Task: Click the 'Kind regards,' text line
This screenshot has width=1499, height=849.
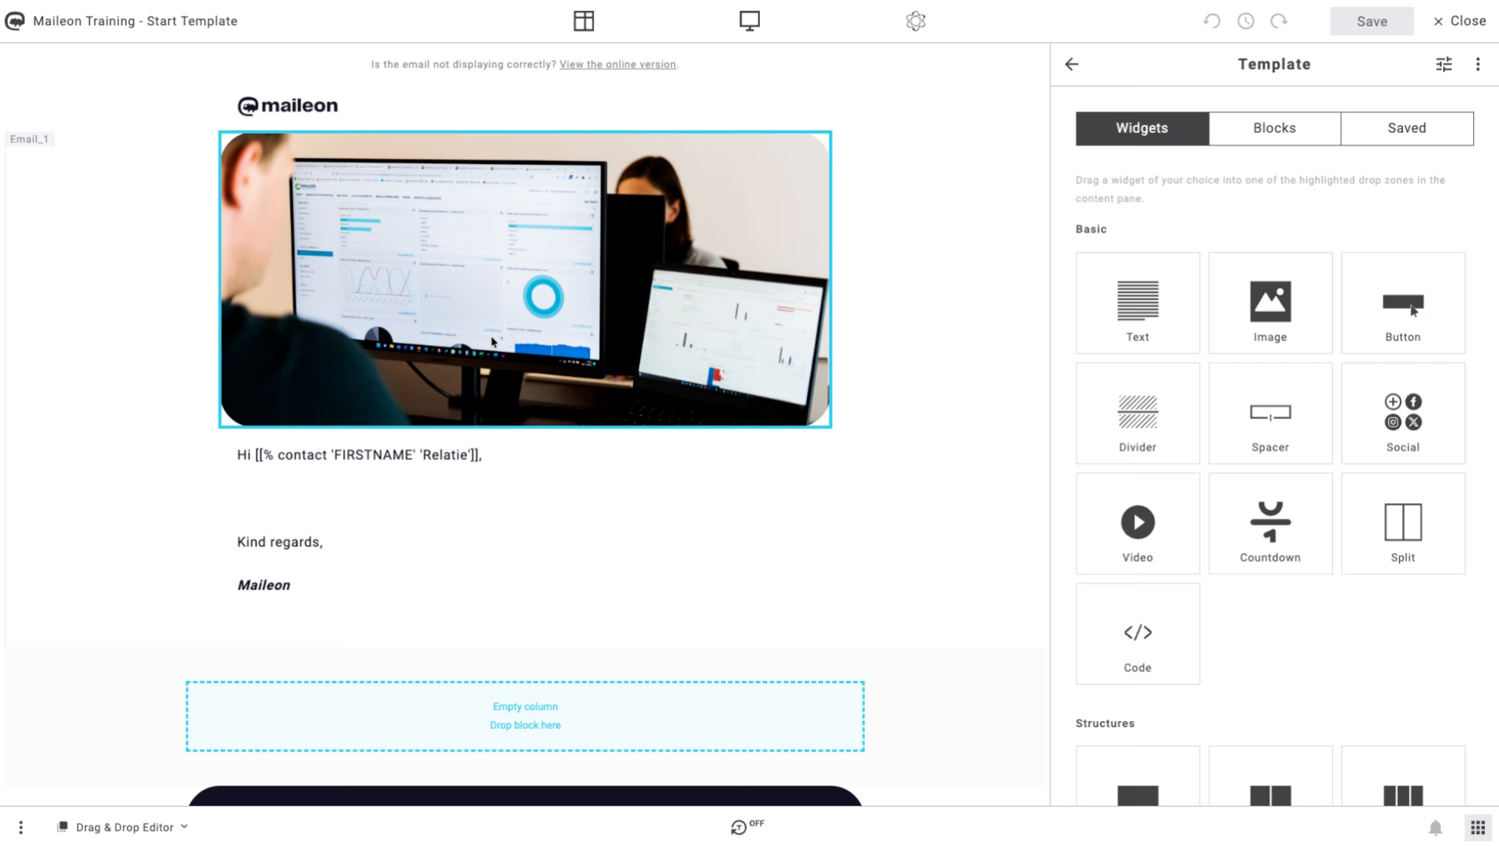Action: (280, 542)
